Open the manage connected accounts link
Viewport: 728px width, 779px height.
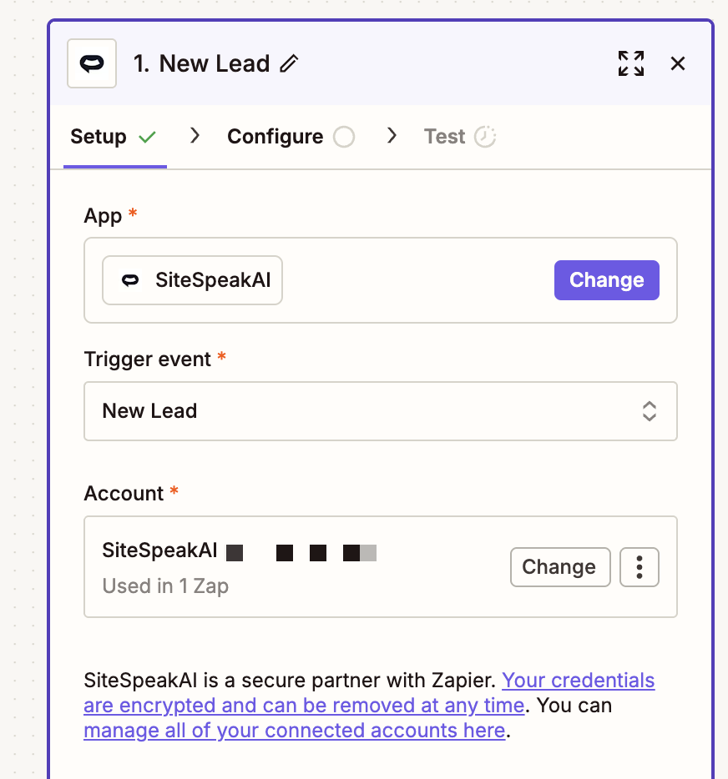coord(294,730)
